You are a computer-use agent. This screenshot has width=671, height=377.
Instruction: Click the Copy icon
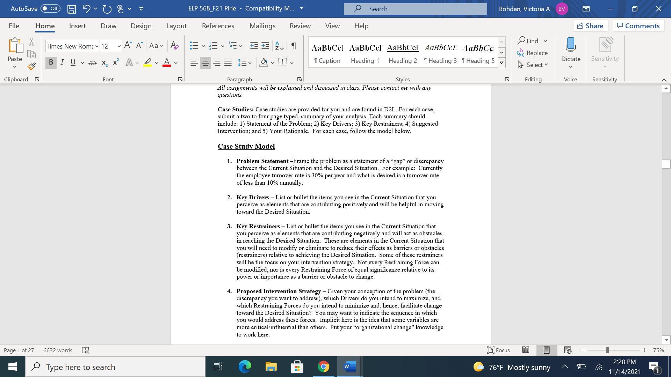pyautogui.click(x=31, y=54)
